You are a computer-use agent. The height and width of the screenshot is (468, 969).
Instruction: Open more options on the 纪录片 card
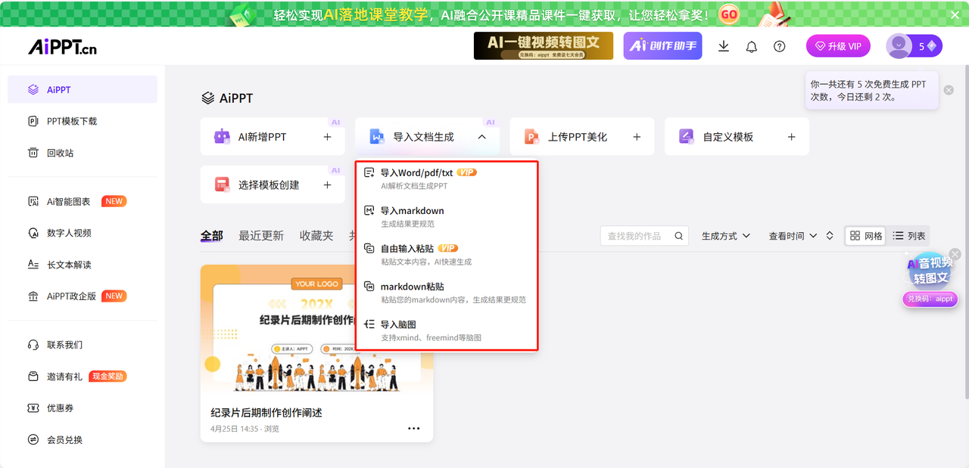click(x=413, y=428)
